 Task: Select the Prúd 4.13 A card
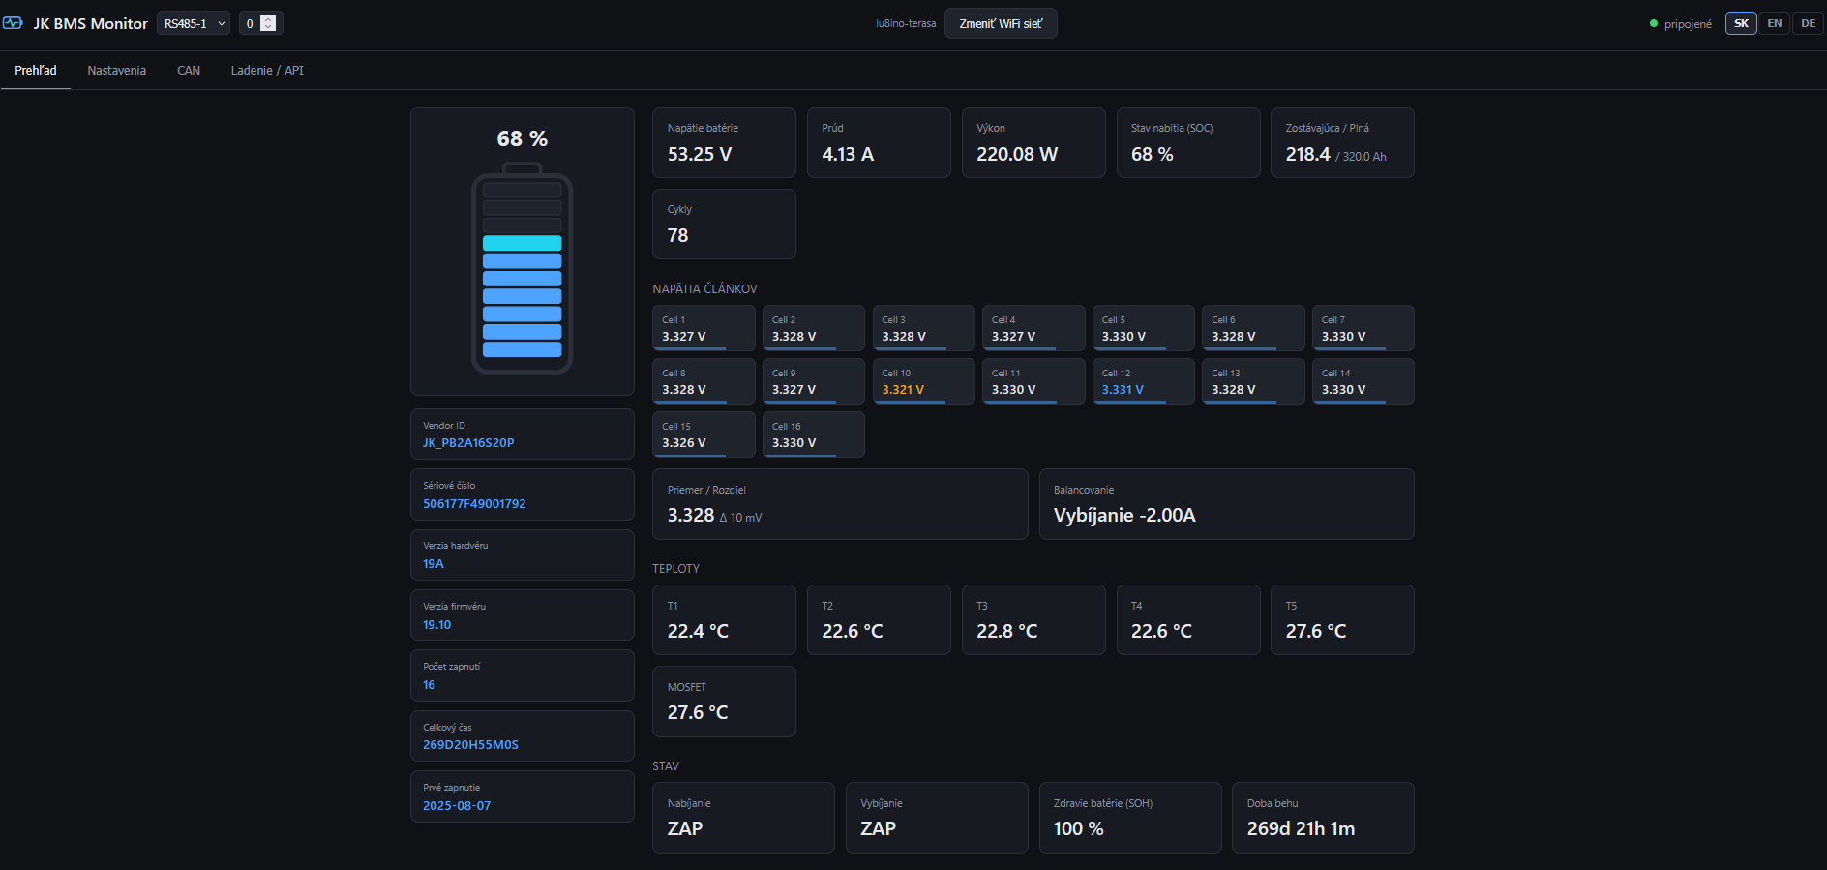pyautogui.click(x=879, y=142)
